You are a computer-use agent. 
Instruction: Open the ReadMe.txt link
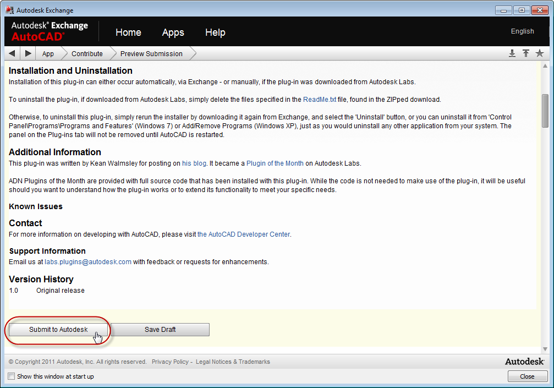click(319, 100)
